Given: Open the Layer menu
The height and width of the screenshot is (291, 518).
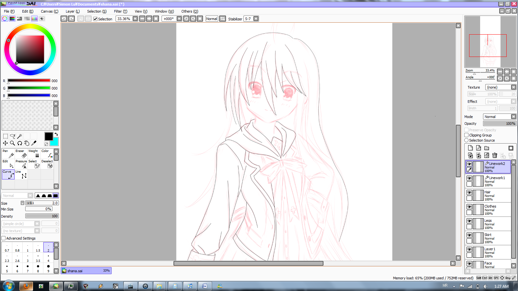Looking at the screenshot, I should [73, 11].
